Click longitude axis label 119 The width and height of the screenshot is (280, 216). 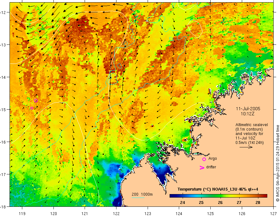coord(22,213)
